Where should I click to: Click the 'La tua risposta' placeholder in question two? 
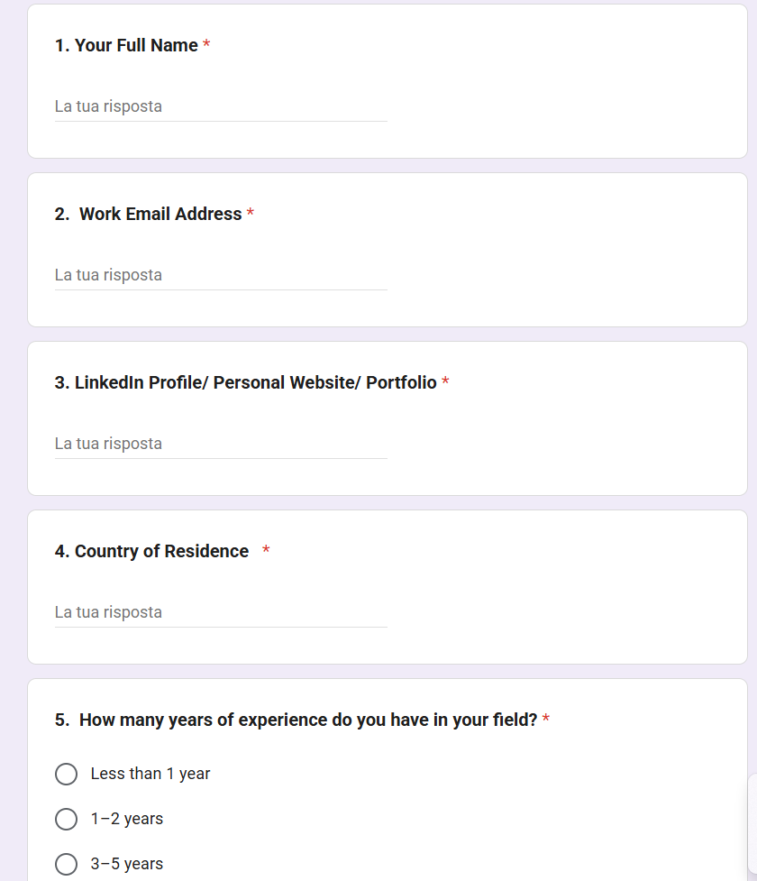click(x=108, y=275)
